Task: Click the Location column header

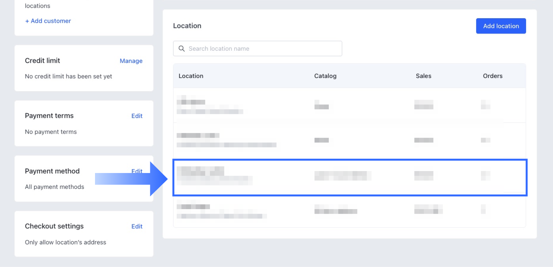Action: tap(191, 76)
